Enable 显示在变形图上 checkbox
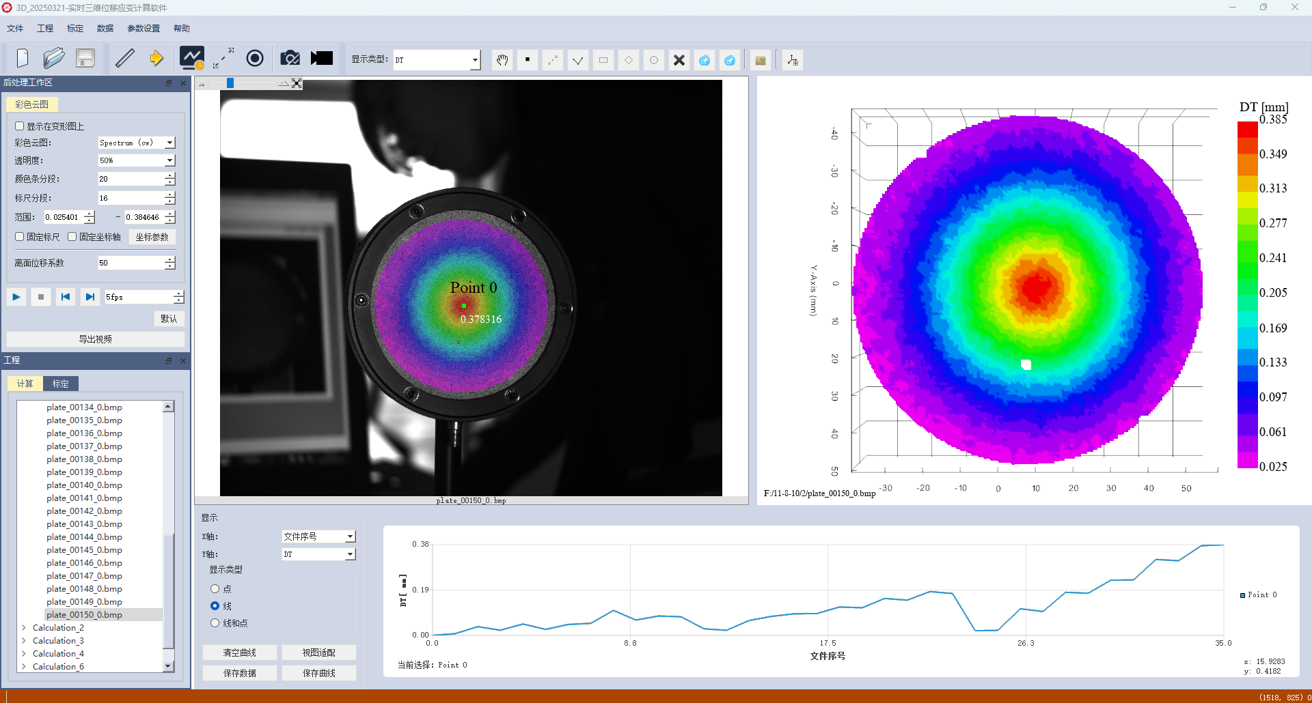The height and width of the screenshot is (703, 1312). coord(20,126)
